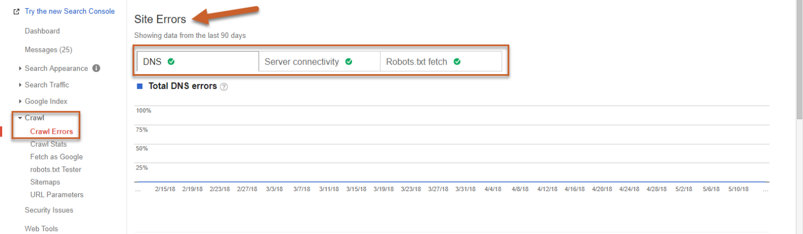This screenshot has width=803, height=234.
Task: Expand the Google Index section
Action: (46, 101)
